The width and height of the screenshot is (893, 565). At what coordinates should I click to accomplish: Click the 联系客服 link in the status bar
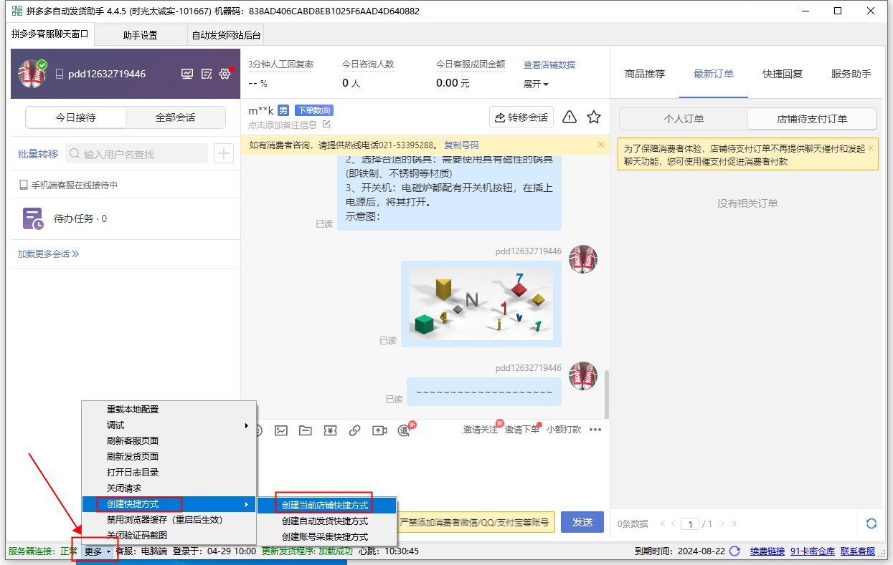[858, 551]
